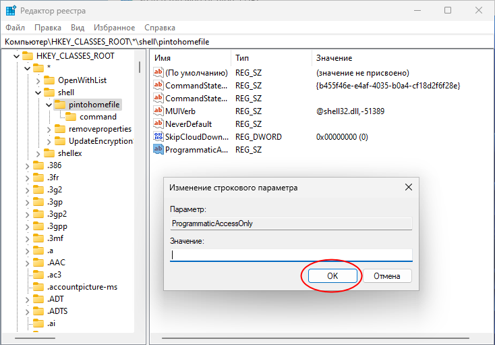Image resolution: width=495 pixels, height=345 pixels.
Task: Click the pintohomefile folder icon
Action: [60, 105]
